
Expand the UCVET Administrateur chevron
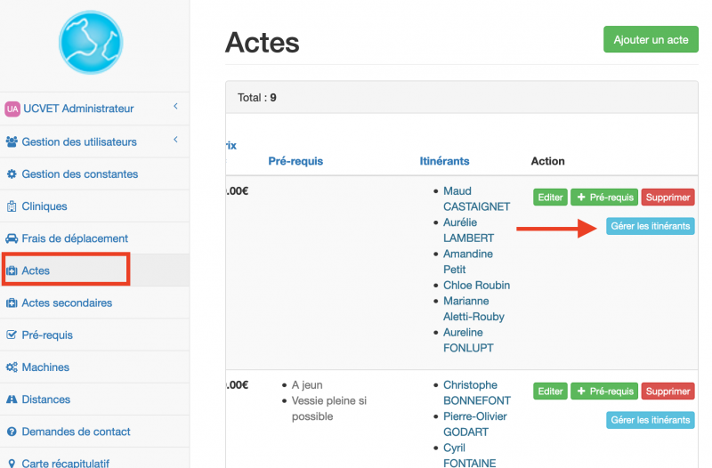click(175, 108)
